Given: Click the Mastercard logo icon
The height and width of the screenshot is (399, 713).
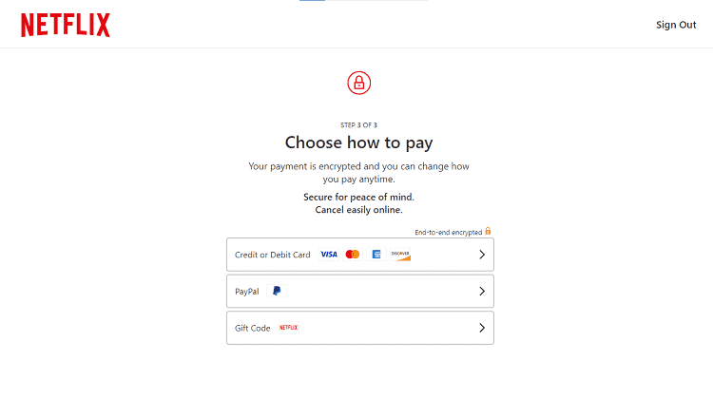Looking at the screenshot, I should [x=353, y=255].
